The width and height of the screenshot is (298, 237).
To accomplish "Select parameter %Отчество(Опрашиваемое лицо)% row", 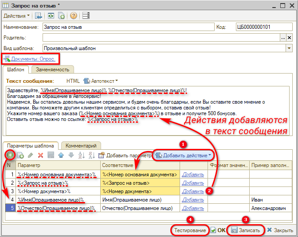I will point(58,208).
